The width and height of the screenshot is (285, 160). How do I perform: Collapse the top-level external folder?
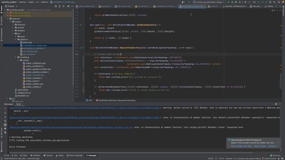click(8, 19)
